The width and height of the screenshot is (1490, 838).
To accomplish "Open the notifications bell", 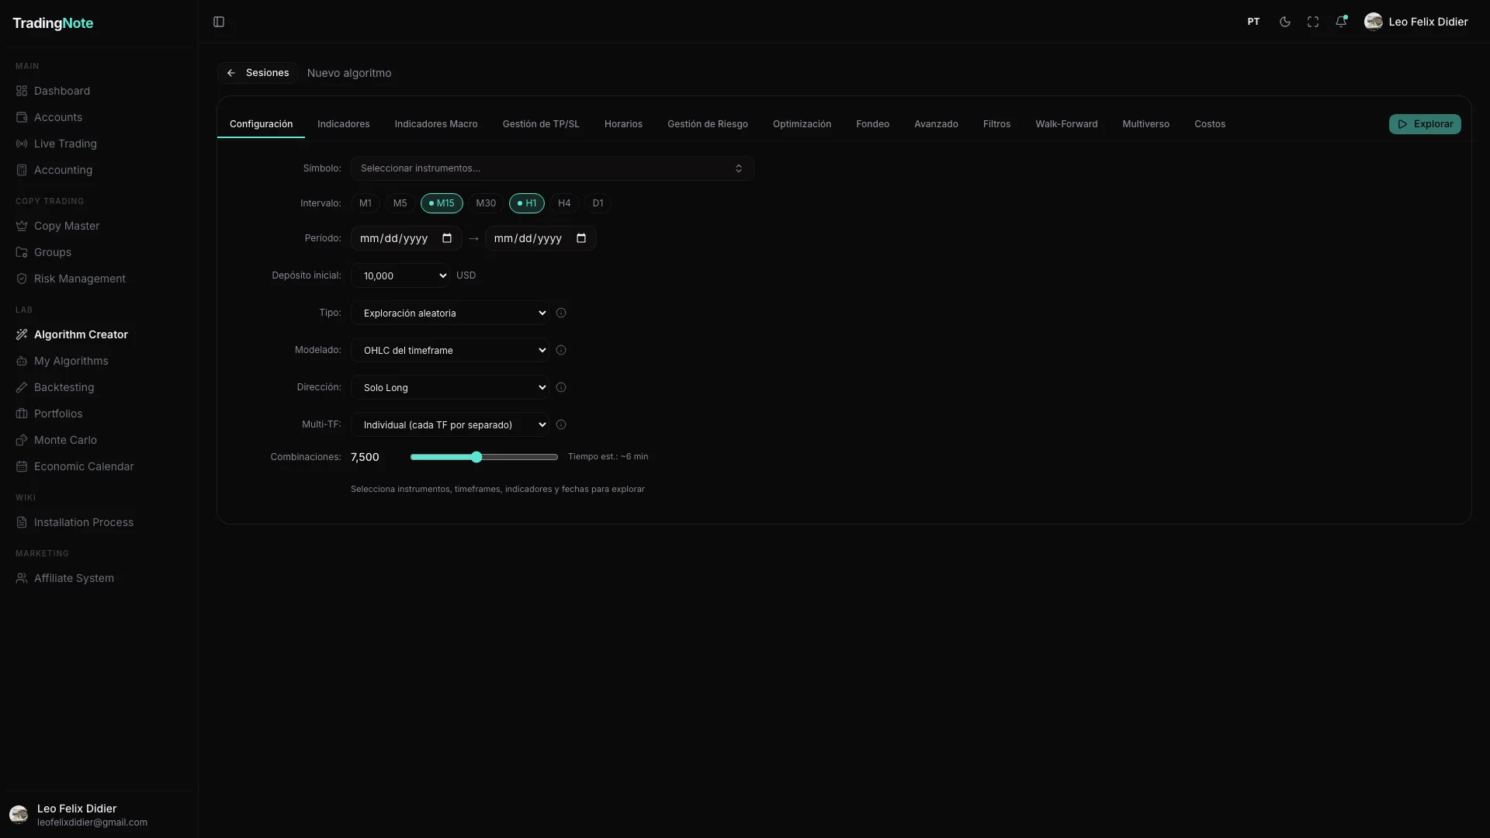I will [1341, 22].
